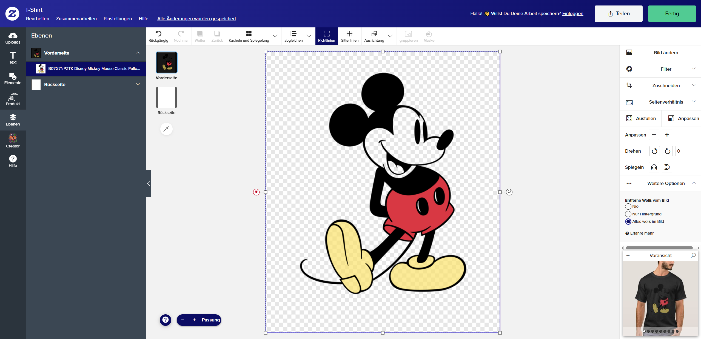The image size is (701, 339).
Task: Select the Text tool in sidebar
Action: (13, 58)
